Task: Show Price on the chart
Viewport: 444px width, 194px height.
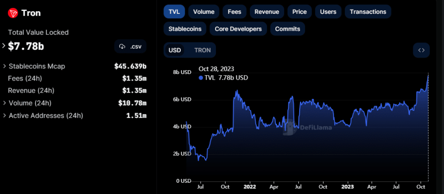Action: pos(299,12)
